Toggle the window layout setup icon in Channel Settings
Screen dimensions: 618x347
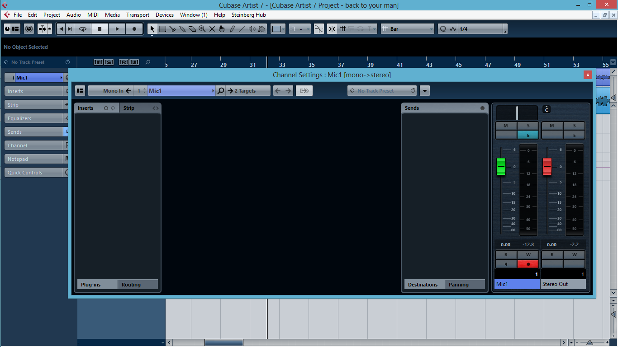pos(80,91)
